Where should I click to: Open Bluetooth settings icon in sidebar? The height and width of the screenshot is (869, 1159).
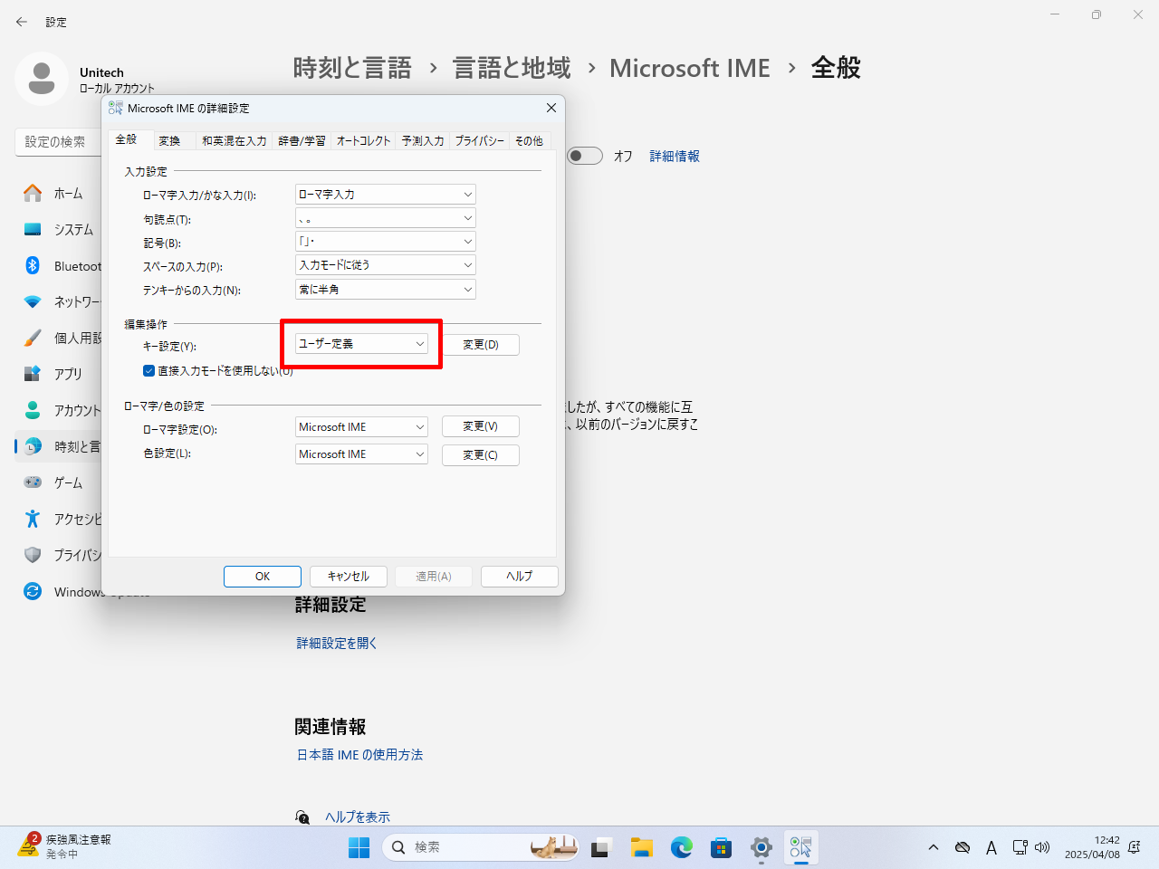33,265
